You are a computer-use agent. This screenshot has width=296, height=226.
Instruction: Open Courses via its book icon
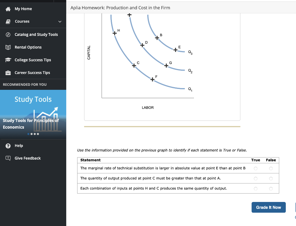pyautogui.click(x=8, y=21)
